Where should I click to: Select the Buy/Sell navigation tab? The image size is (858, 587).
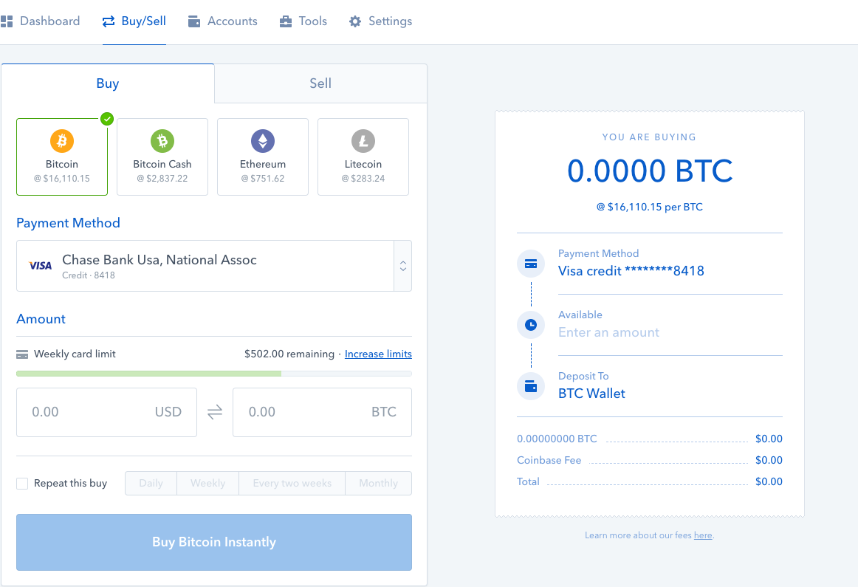coord(134,21)
